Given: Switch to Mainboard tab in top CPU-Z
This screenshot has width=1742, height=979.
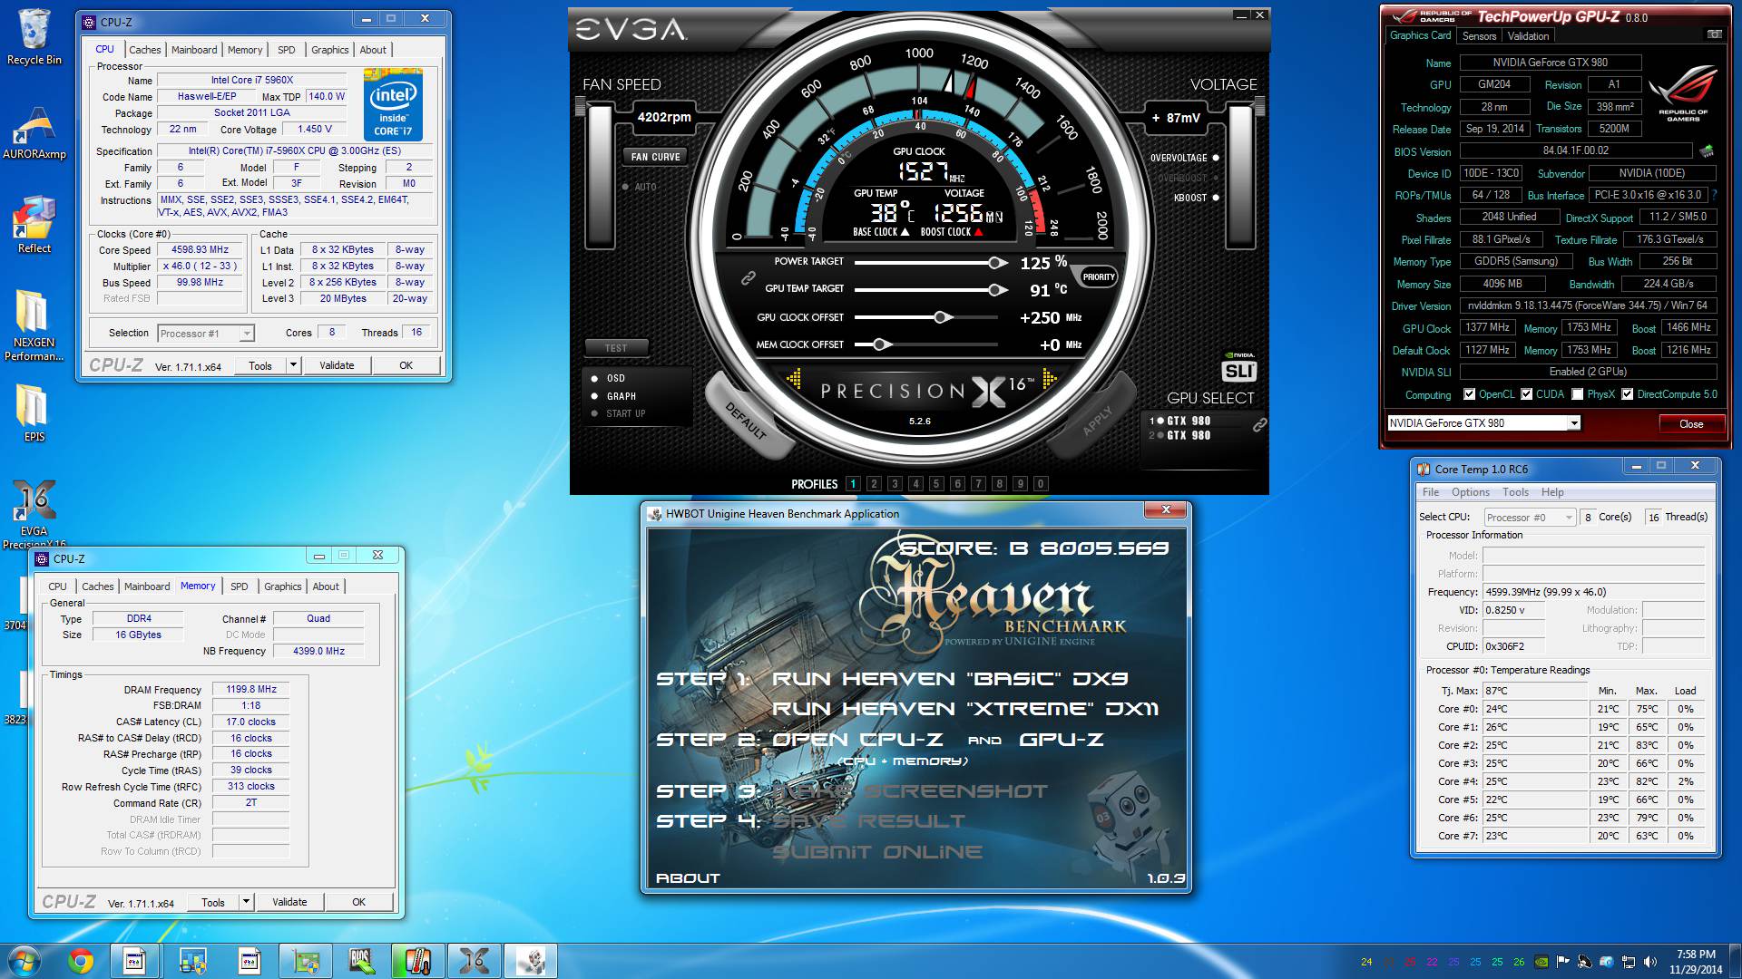Looking at the screenshot, I should point(194,50).
